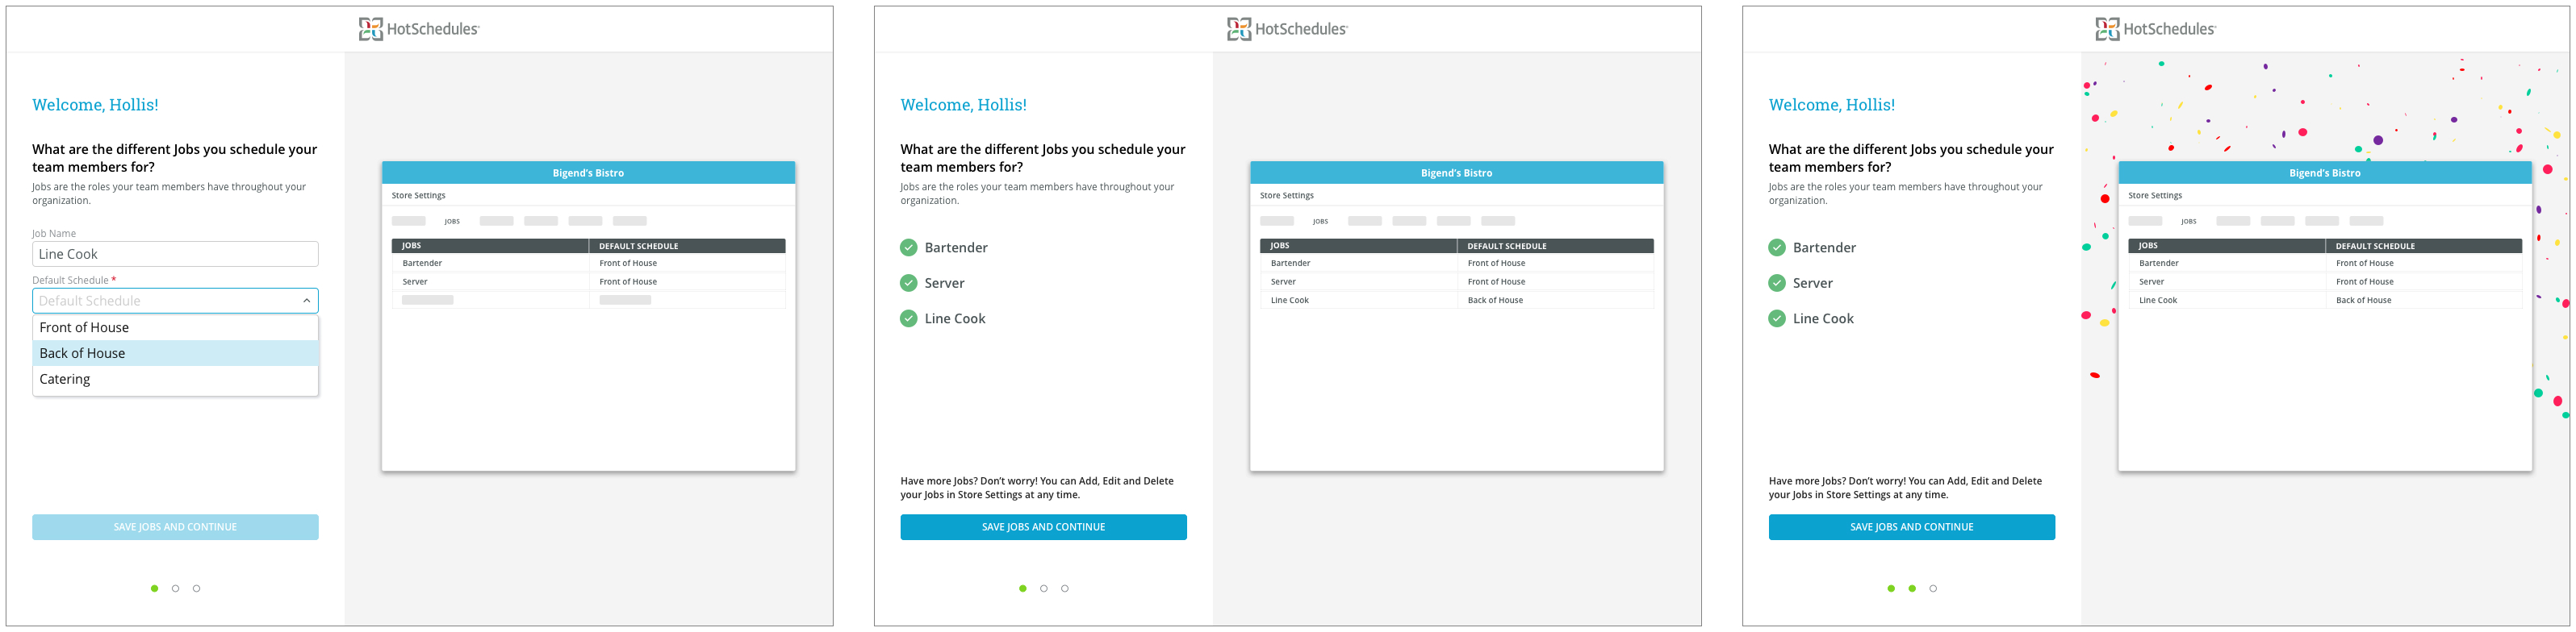The height and width of the screenshot is (632, 2576).
Task: Click the Bartender job label in the middle mockup
Action: (956, 247)
